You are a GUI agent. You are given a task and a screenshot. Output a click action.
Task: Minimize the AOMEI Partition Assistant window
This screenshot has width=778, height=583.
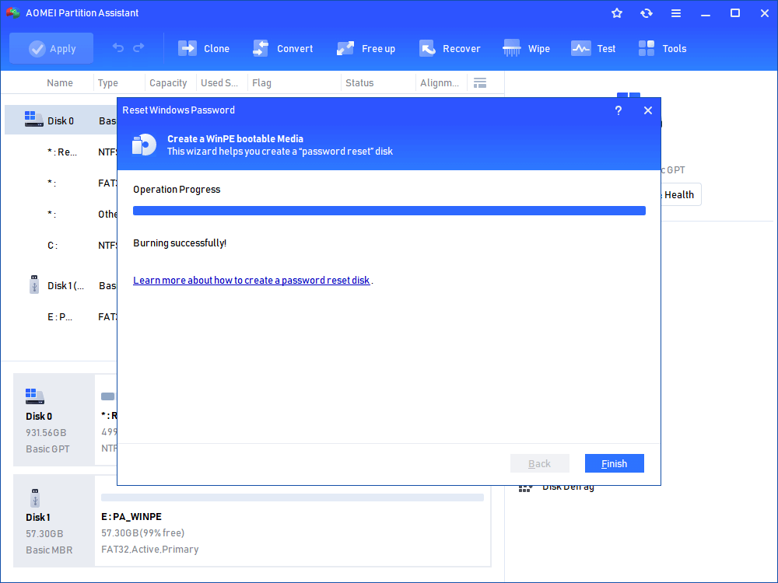[706, 13]
